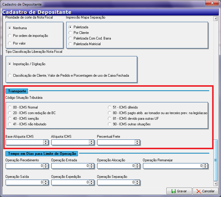Click the Operação Separação field
Viewport: 221px width, 197px height.
[x=116, y=182]
